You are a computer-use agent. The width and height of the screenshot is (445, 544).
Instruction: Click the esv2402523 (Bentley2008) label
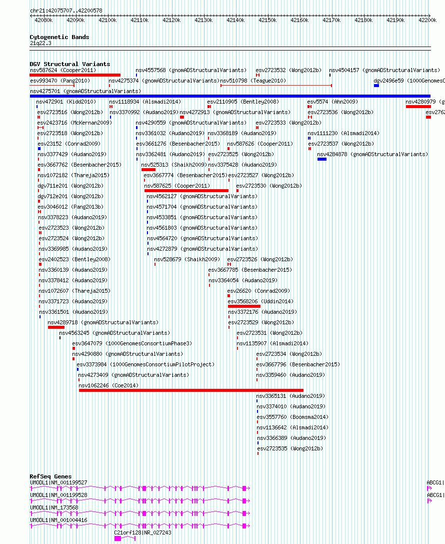[74, 259]
